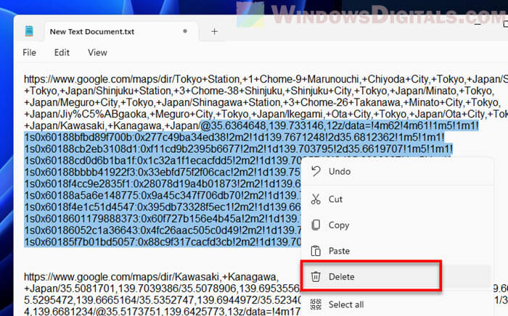The width and height of the screenshot is (508, 316).
Task: Click the unsaved dot on the document tab
Action: pos(185,31)
